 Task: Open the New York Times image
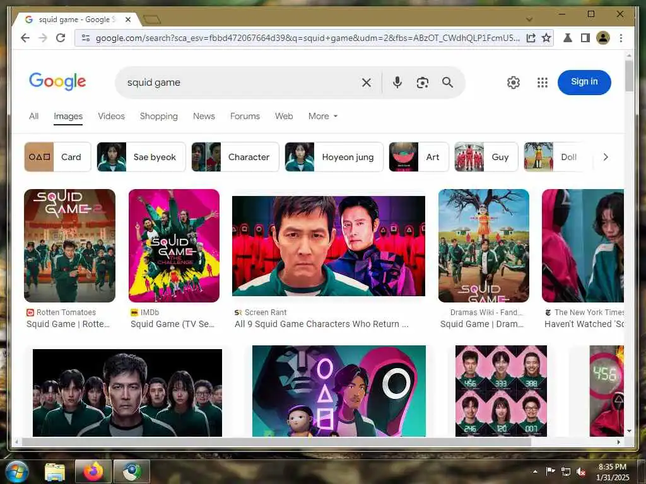click(x=583, y=246)
